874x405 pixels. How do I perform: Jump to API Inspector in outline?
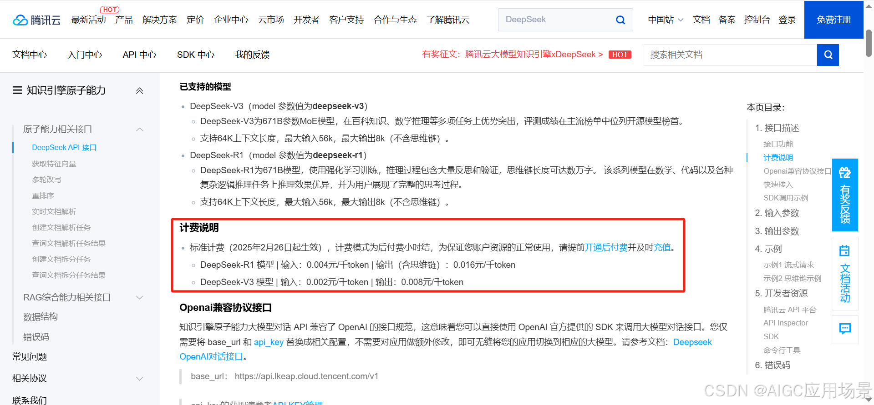point(786,323)
